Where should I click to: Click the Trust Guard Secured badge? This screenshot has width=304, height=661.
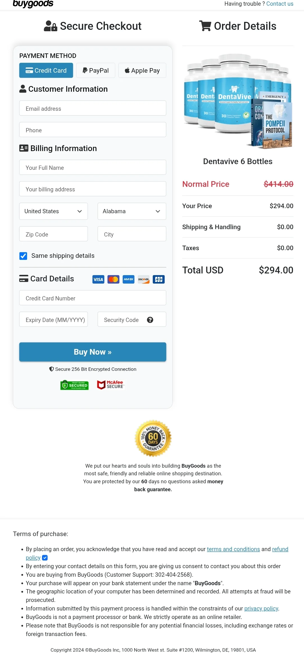tap(74, 385)
